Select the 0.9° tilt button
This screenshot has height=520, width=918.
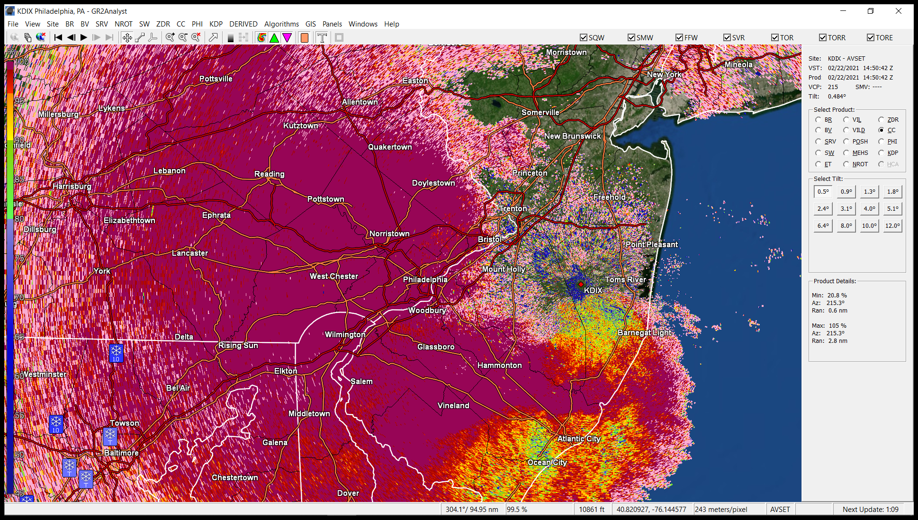click(x=846, y=192)
